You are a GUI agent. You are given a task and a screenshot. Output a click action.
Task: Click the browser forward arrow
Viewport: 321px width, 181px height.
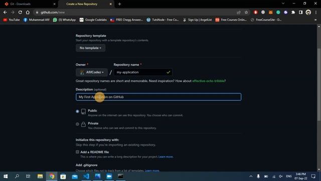coord(13,12)
